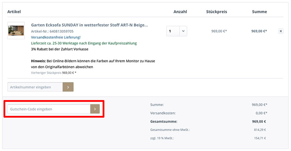Click the Summe: value 969,00 €* in totals
This screenshot has width=291, height=151.
click(259, 105)
